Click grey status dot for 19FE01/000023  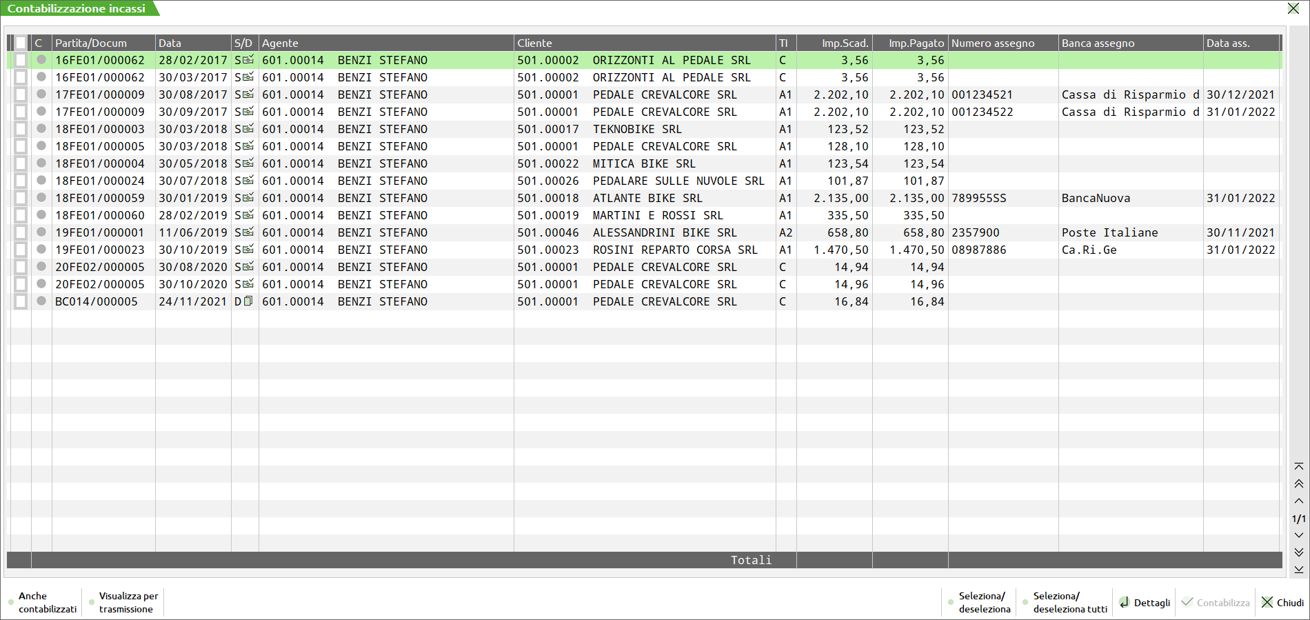click(41, 250)
